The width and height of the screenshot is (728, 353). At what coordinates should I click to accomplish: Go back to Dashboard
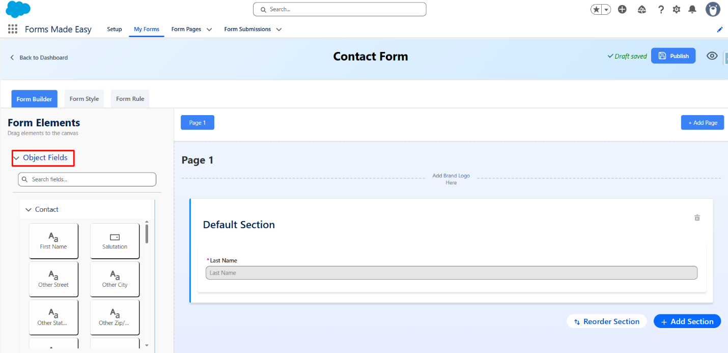click(39, 58)
